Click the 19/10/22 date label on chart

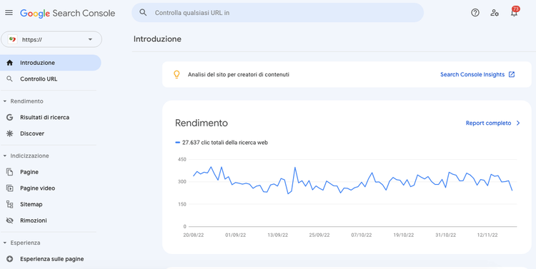point(404,235)
